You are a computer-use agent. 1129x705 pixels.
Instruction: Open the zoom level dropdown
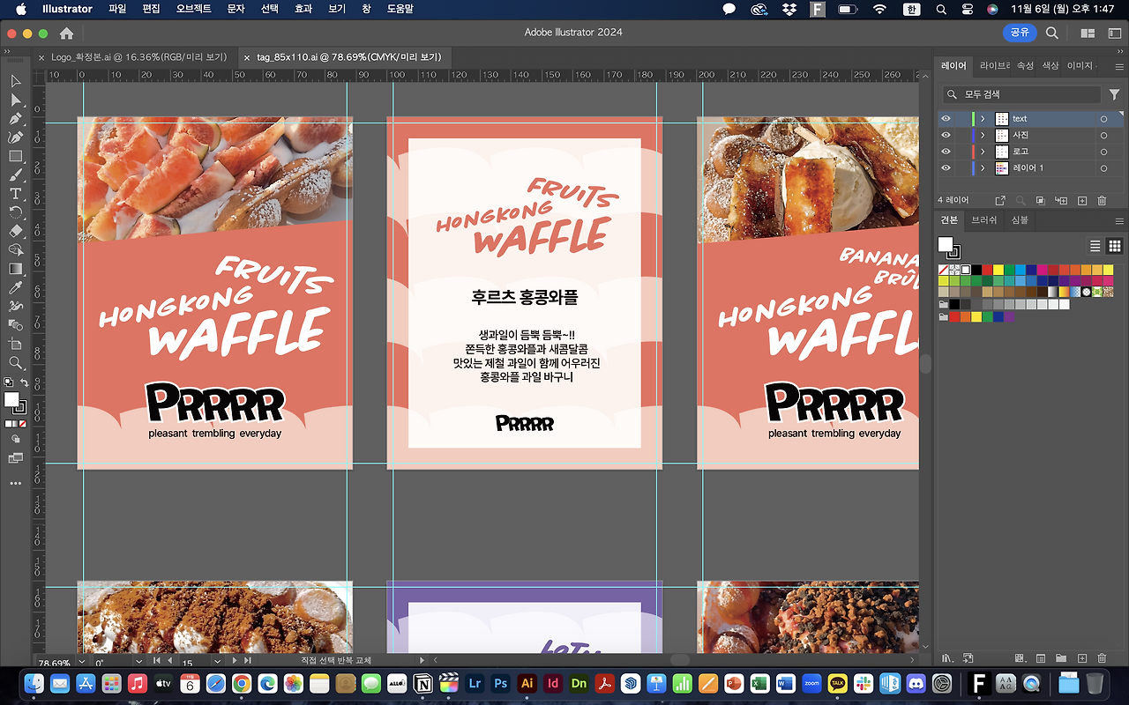[82, 661]
